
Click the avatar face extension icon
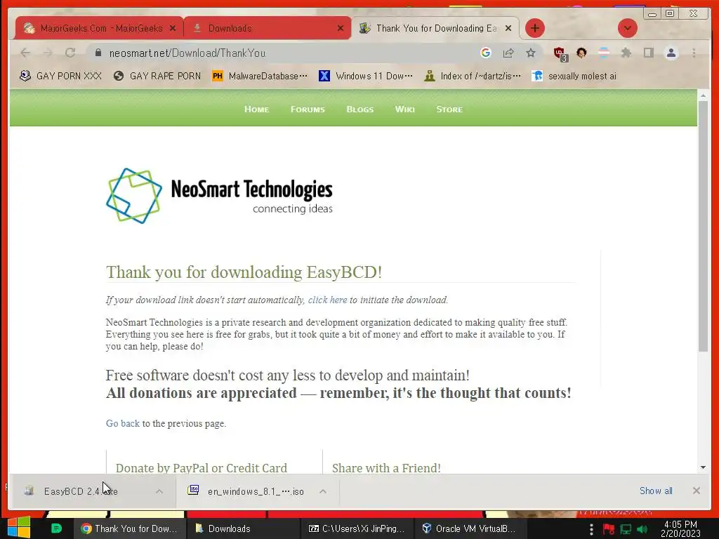581,53
